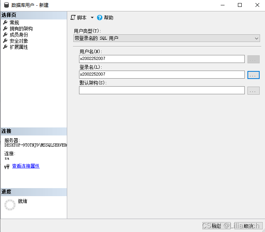Click the 确定 OK button
This screenshot has width=265, height=232.
pyautogui.click(x=217, y=226)
